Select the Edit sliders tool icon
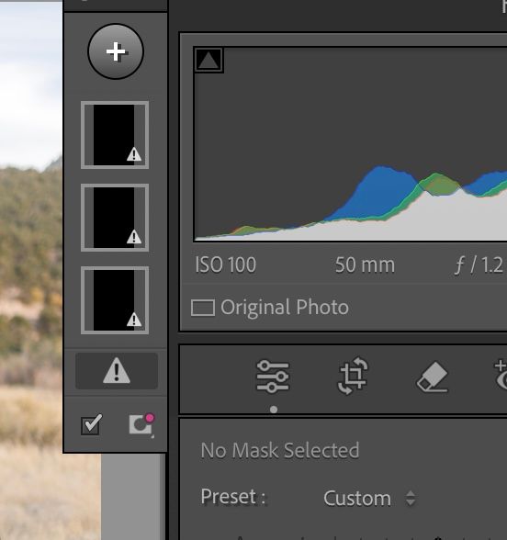The width and height of the screenshot is (507, 540). (x=273, y=377)
